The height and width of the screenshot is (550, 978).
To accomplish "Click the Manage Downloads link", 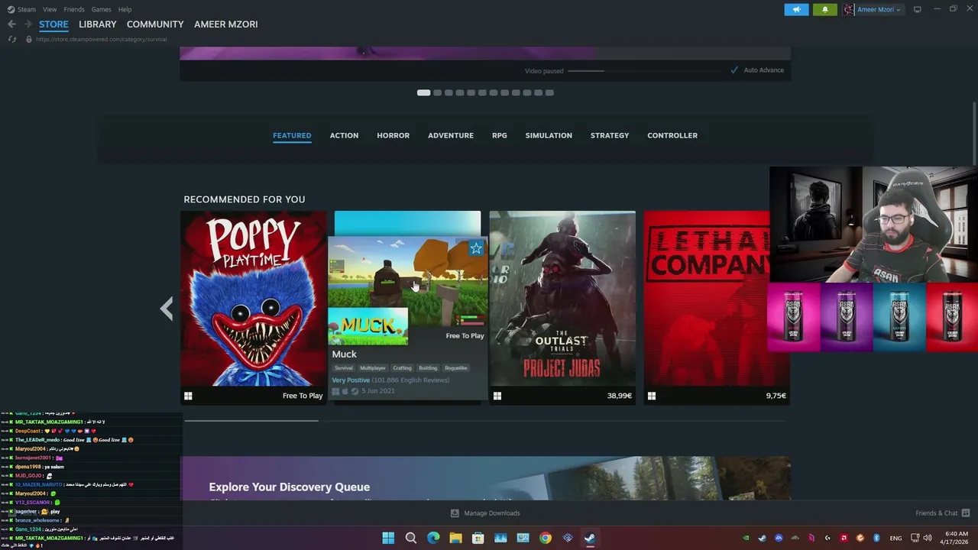I will (x=491, y=513).
